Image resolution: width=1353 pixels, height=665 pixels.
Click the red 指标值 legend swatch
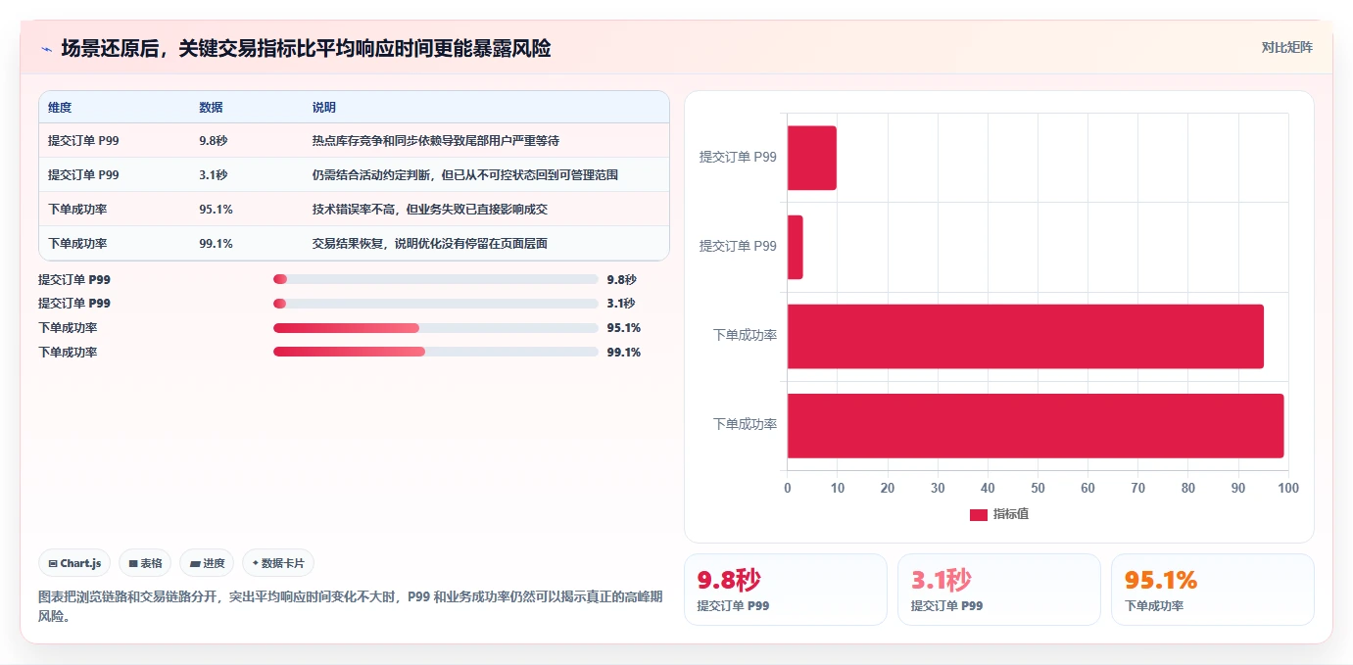tap(979, 515)
